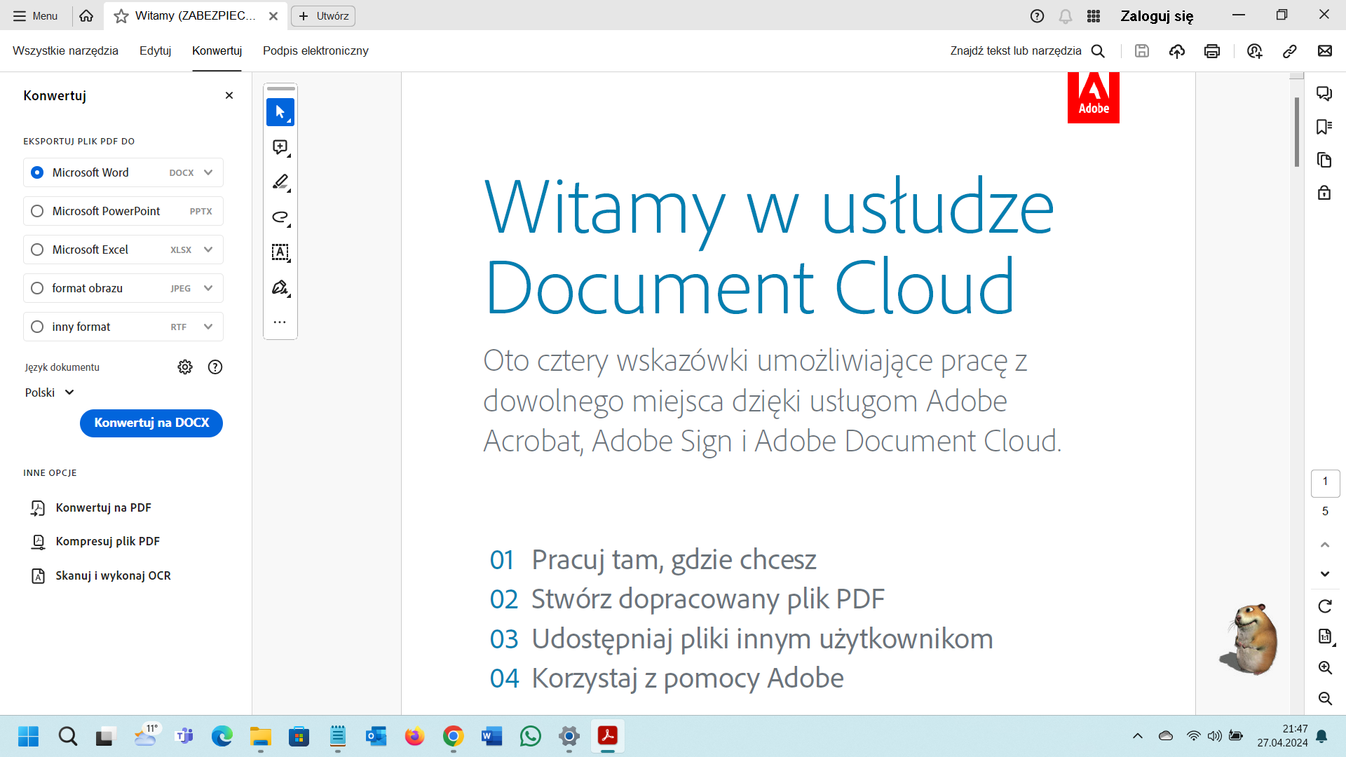Choose the add comment tool
The height and width of the screenshot is (757, 1346).
point(280,147)
